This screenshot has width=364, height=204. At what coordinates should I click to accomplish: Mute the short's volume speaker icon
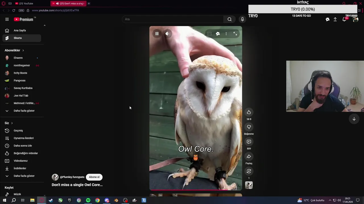(167, 34)
